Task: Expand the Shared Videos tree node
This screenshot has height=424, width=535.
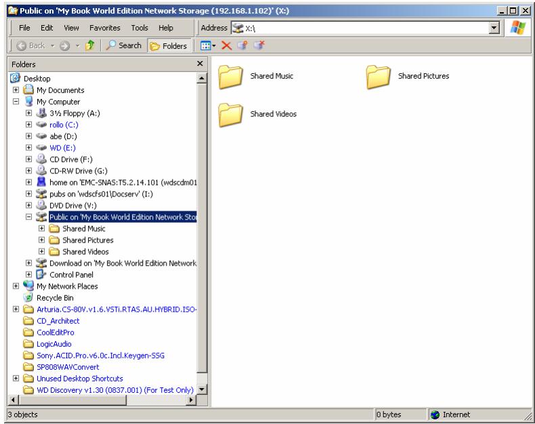Action: 41,251
